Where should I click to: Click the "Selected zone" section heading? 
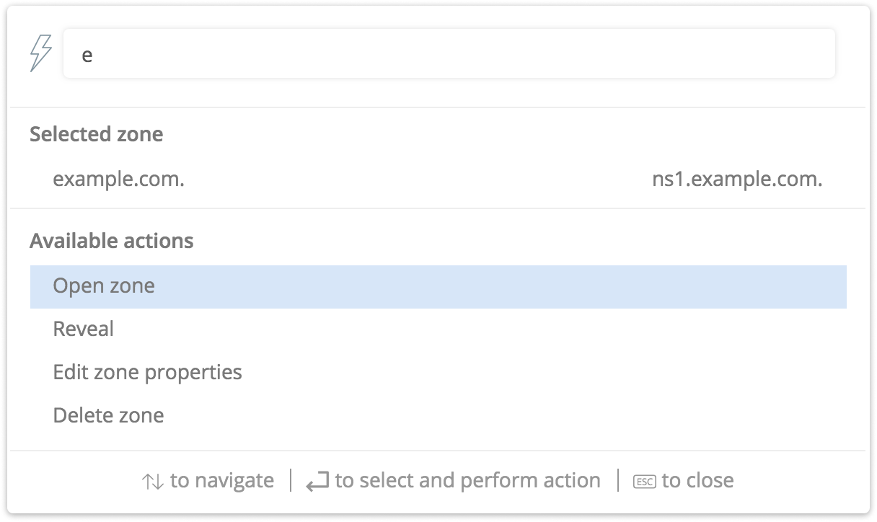(96, 134)
